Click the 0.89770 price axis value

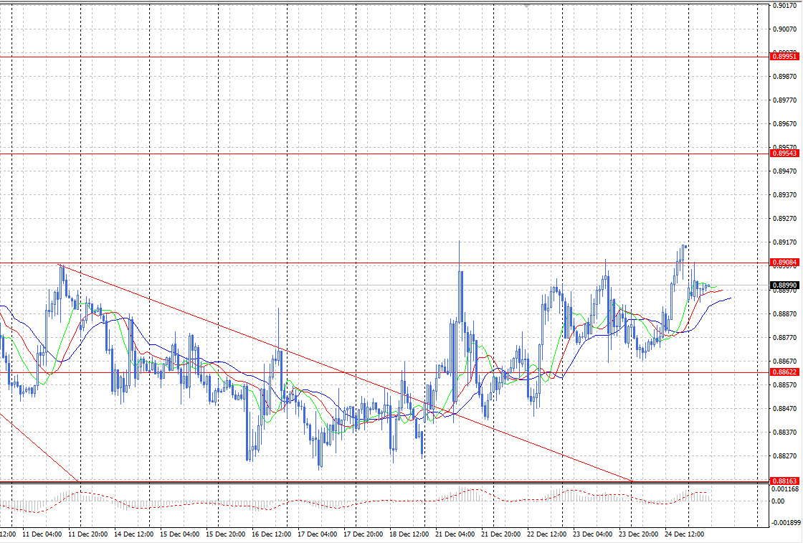point(784,100)
